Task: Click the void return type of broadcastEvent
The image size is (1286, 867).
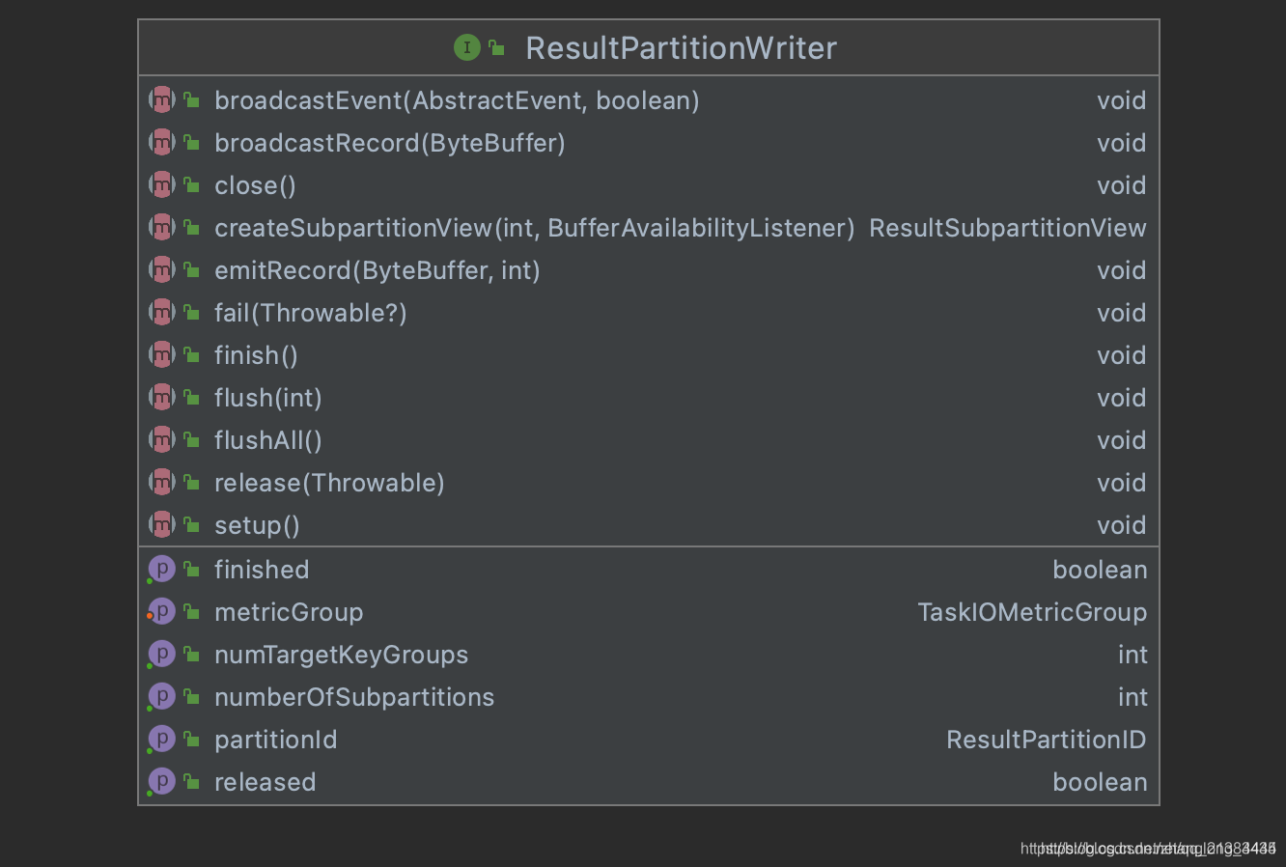Action: [x=1122, y=100]
